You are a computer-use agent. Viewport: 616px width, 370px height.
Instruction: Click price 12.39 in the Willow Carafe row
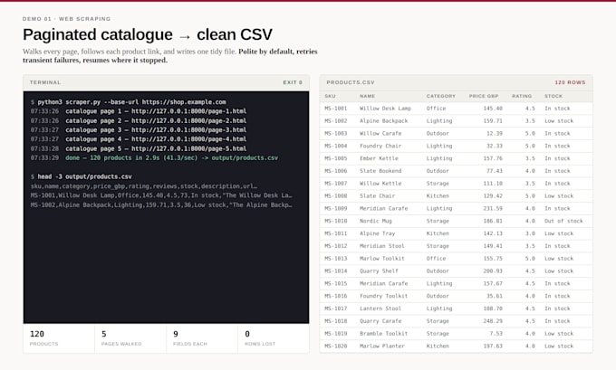point(495,133)
